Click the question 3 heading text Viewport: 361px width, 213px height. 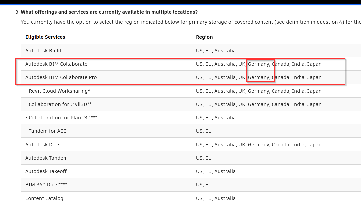tap(109, 12)
